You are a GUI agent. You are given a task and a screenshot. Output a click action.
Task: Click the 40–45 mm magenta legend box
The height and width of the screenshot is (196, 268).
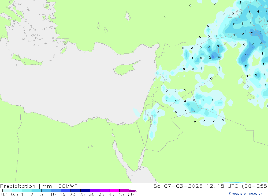point(114,191)
